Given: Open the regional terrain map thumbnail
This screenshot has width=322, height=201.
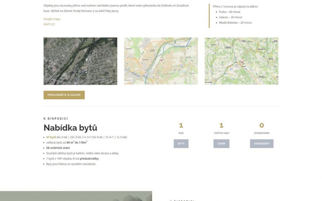Looking at the screenshot, I should (241, 61).
